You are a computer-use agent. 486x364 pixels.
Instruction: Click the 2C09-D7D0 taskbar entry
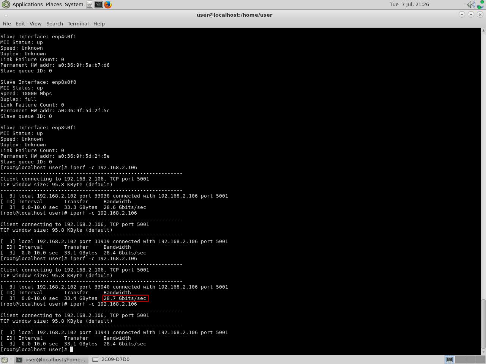[110, 359]
